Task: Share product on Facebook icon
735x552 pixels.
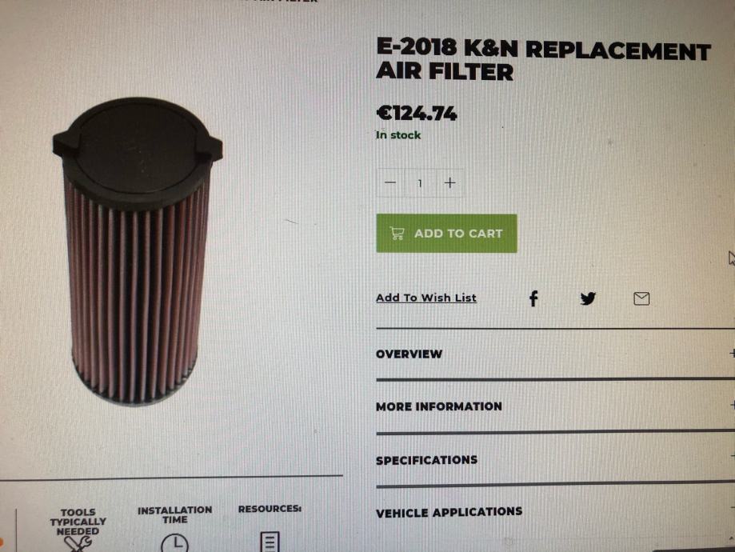Action: [x=533, y=298]
